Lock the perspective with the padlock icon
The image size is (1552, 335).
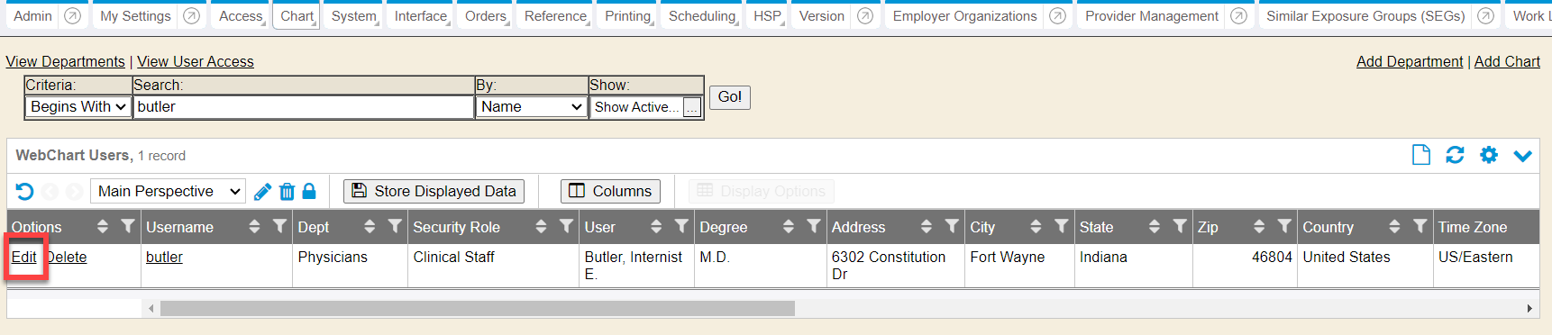[309, 191]
